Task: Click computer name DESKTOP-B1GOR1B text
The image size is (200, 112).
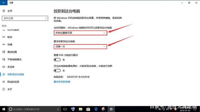Action: pos(78,77)
